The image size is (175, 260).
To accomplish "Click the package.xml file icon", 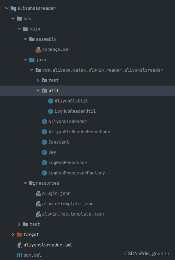I will click(x=38, y=50).
